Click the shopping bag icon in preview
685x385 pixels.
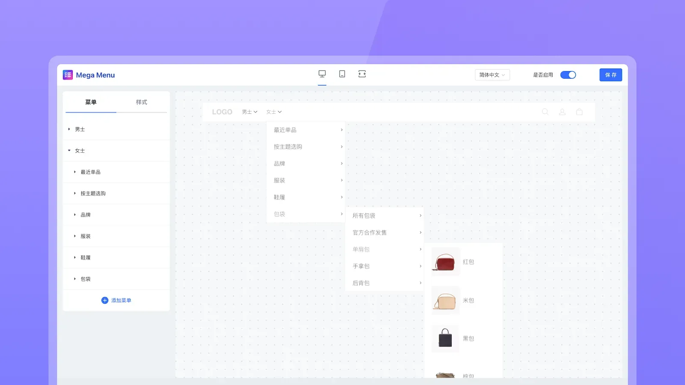point(579,112)
